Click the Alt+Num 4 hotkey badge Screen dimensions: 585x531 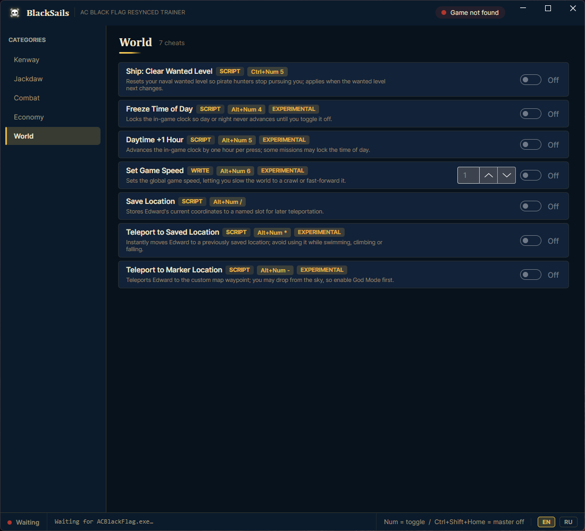246,109
